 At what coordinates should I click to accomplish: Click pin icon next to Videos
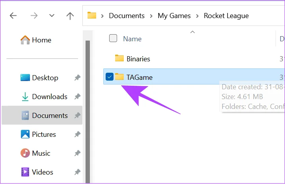point(77,172)
